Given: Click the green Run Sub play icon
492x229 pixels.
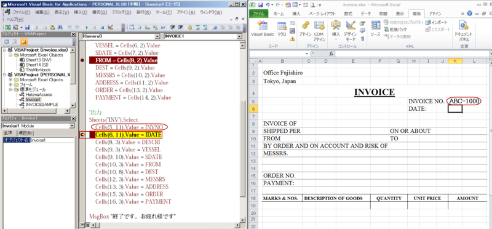Looking at the screenshot, I should 87,27.
